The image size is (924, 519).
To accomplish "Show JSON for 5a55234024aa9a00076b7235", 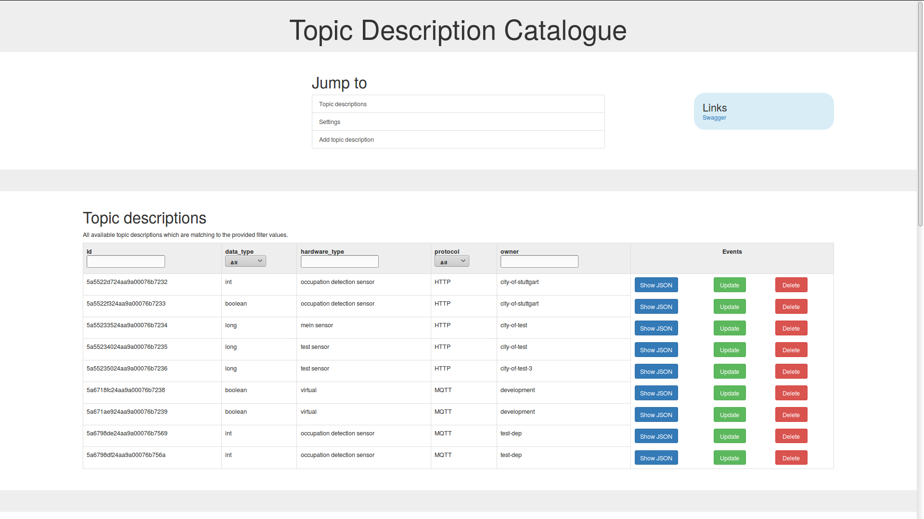I will pos(656,350).
